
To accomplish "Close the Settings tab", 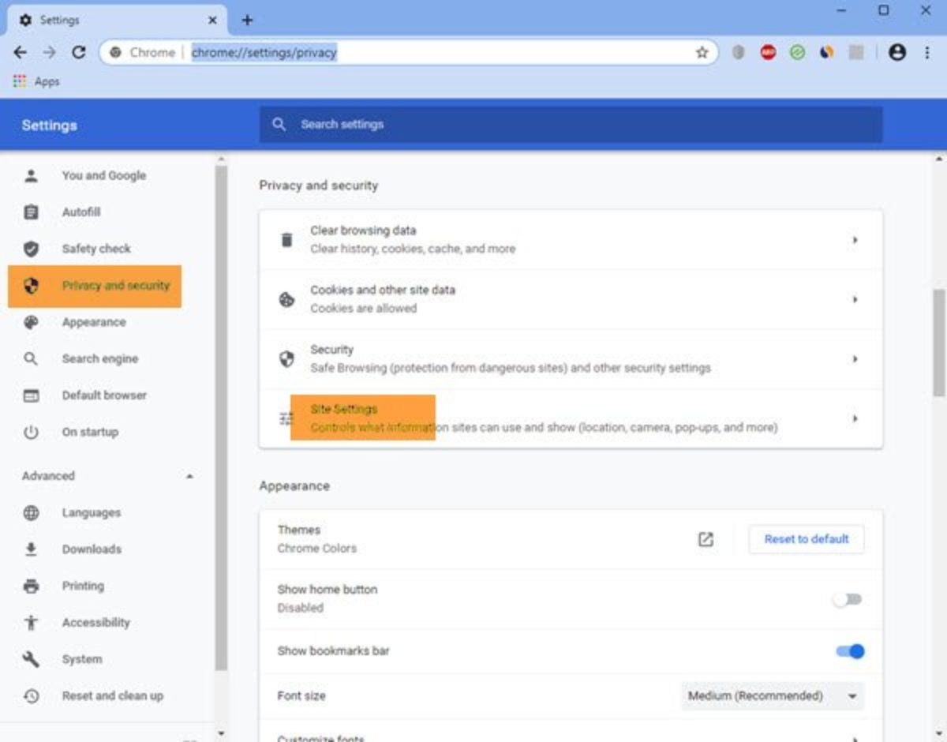I will [212, 21].
